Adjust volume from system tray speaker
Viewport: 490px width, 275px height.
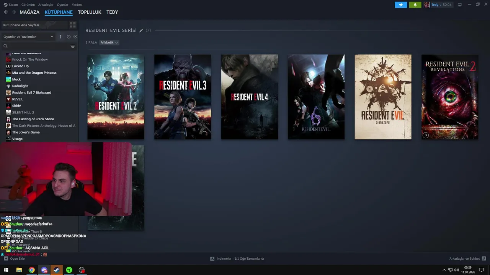[456, 270]
